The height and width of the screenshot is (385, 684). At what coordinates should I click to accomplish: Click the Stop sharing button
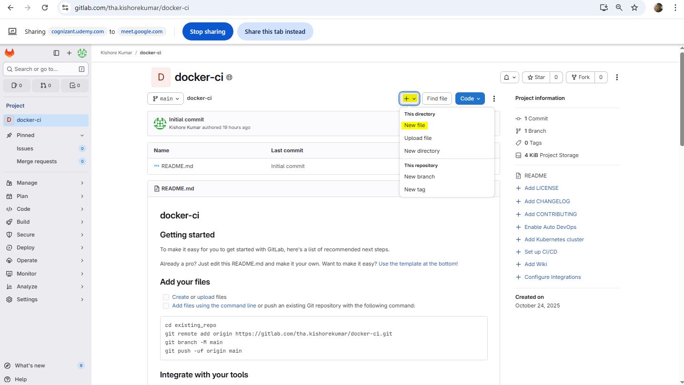[207, 31]
